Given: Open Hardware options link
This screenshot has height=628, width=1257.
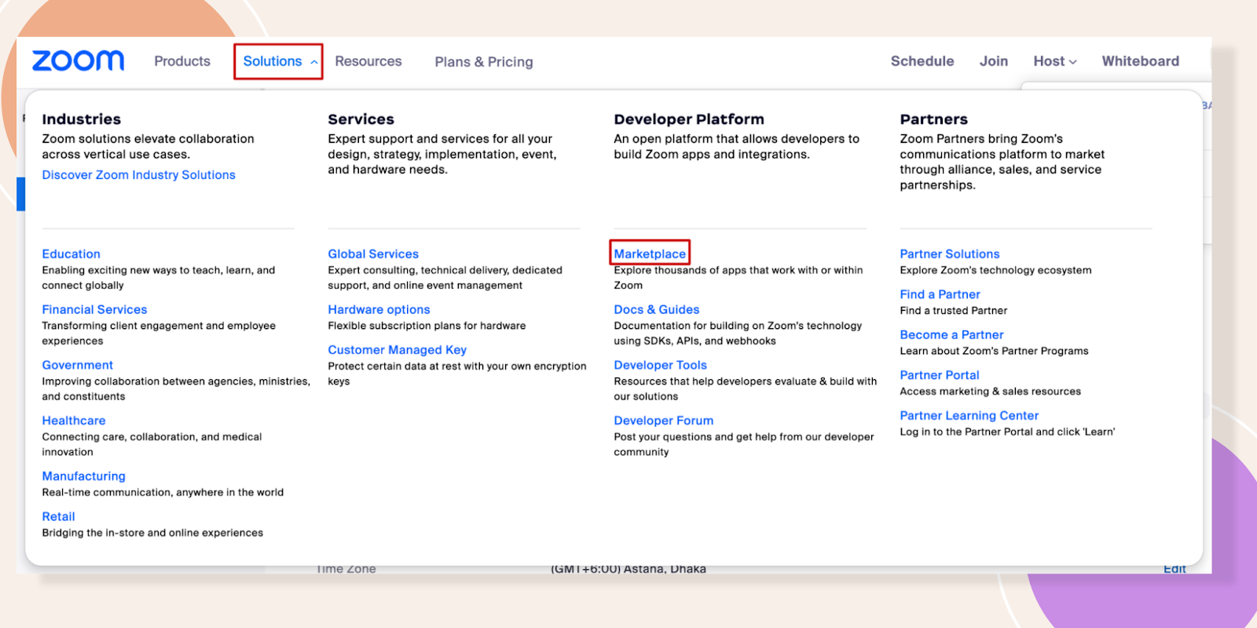Looking at the screenshot, I should coord(379,310).
